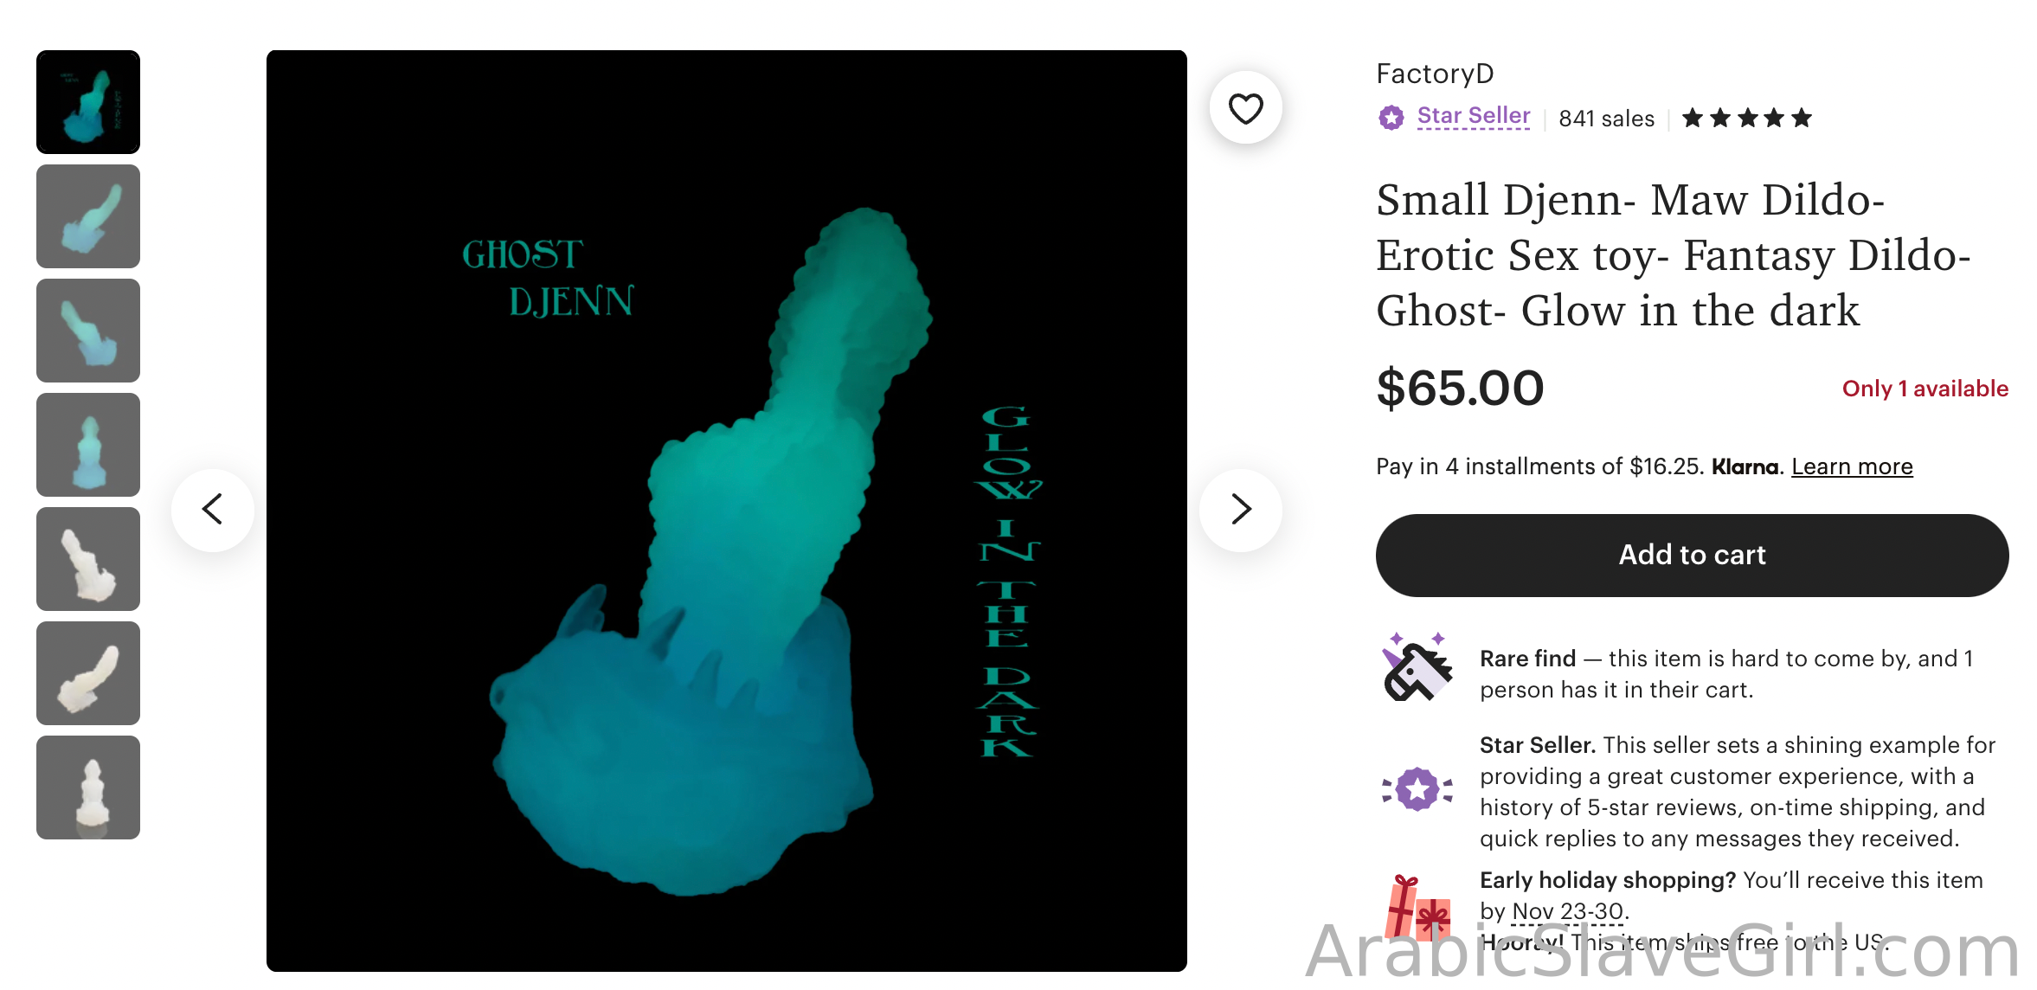Click the Rare find unicorn icon

click(x=1417, y=667)
